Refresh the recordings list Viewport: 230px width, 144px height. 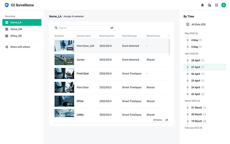pyautogui.click(x=167, y=120)
